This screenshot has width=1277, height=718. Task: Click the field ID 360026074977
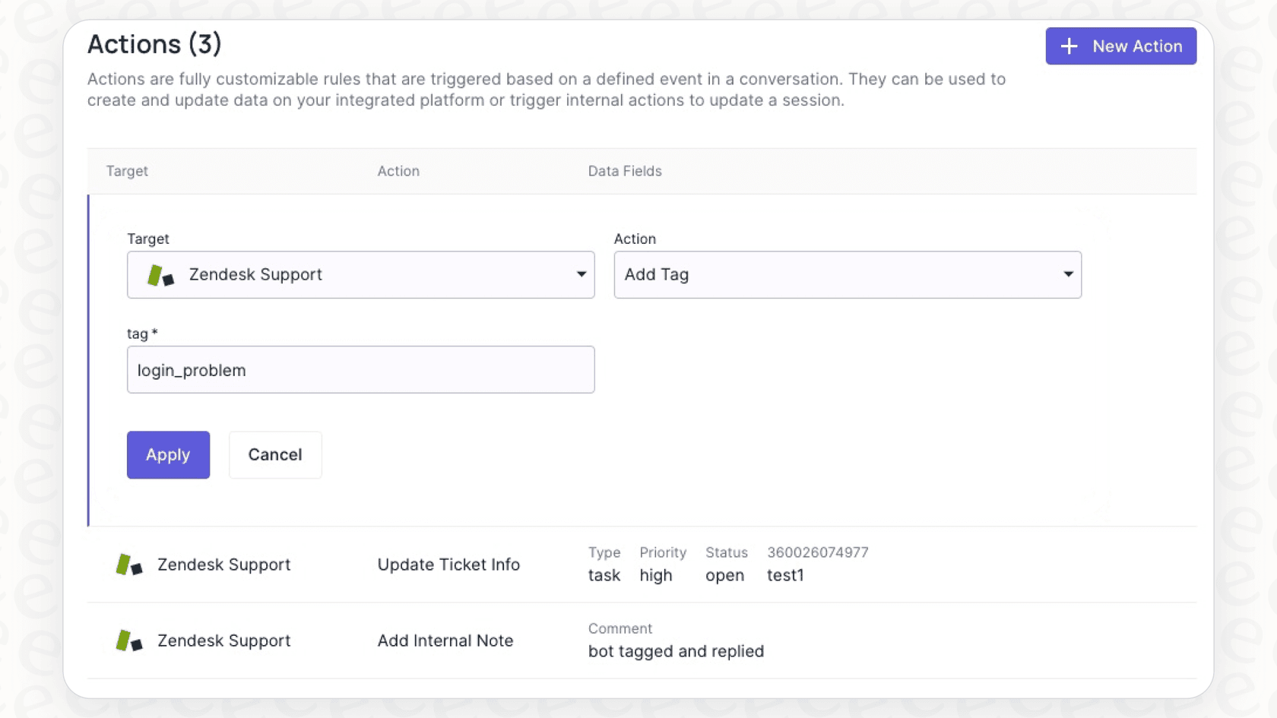pyautogui.click(x=817, y=552)
